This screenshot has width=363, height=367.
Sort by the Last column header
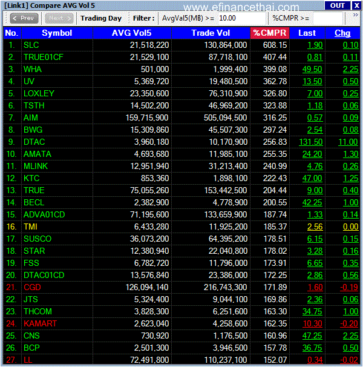pyautogui.click(x=307, y=33)
